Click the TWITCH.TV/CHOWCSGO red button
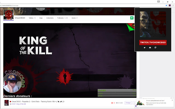This screenshot has width=175, height=109. tap(153, 43)
